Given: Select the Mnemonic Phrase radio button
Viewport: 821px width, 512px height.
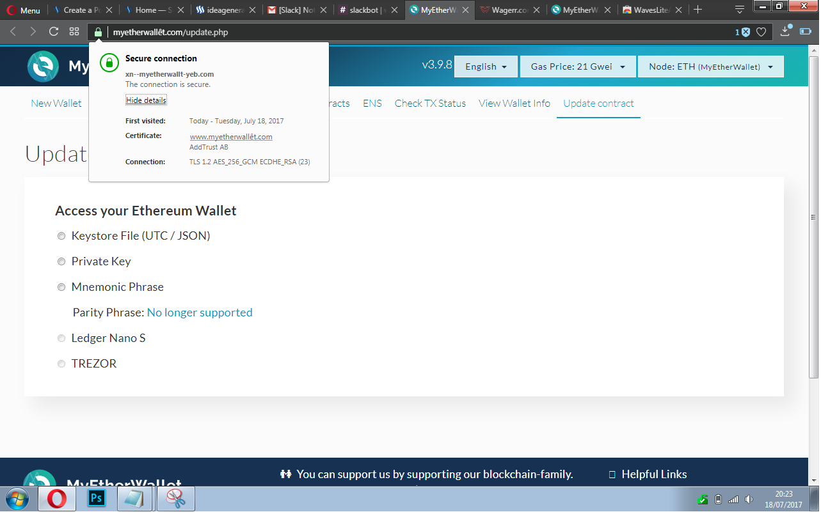Looking at the screenshot, I should coord(61,287).
